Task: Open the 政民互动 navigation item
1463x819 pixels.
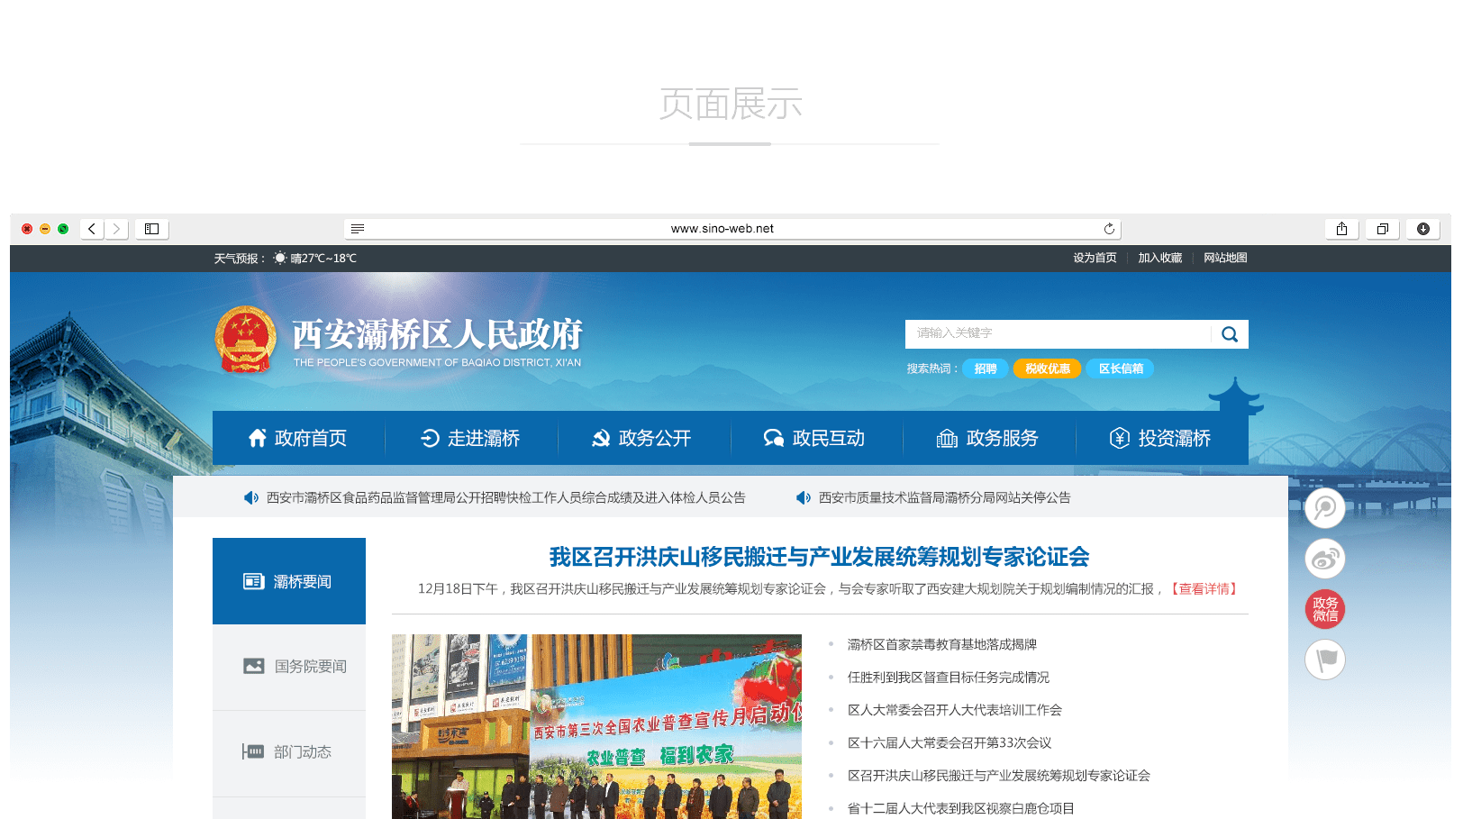Action: pyautogui.click(x=816, y=438)
